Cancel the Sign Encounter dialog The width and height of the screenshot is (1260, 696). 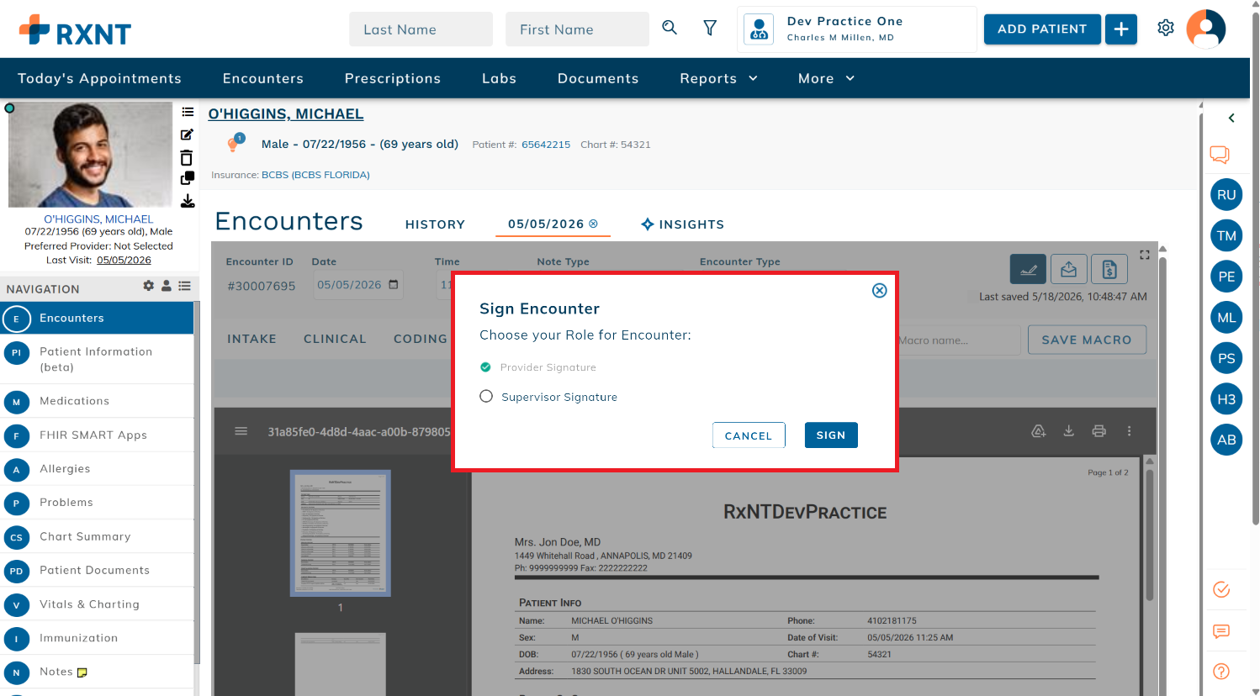749,435
